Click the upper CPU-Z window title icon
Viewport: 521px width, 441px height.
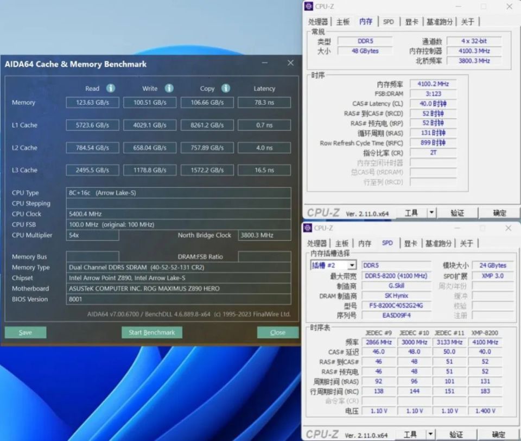(309, 6)
